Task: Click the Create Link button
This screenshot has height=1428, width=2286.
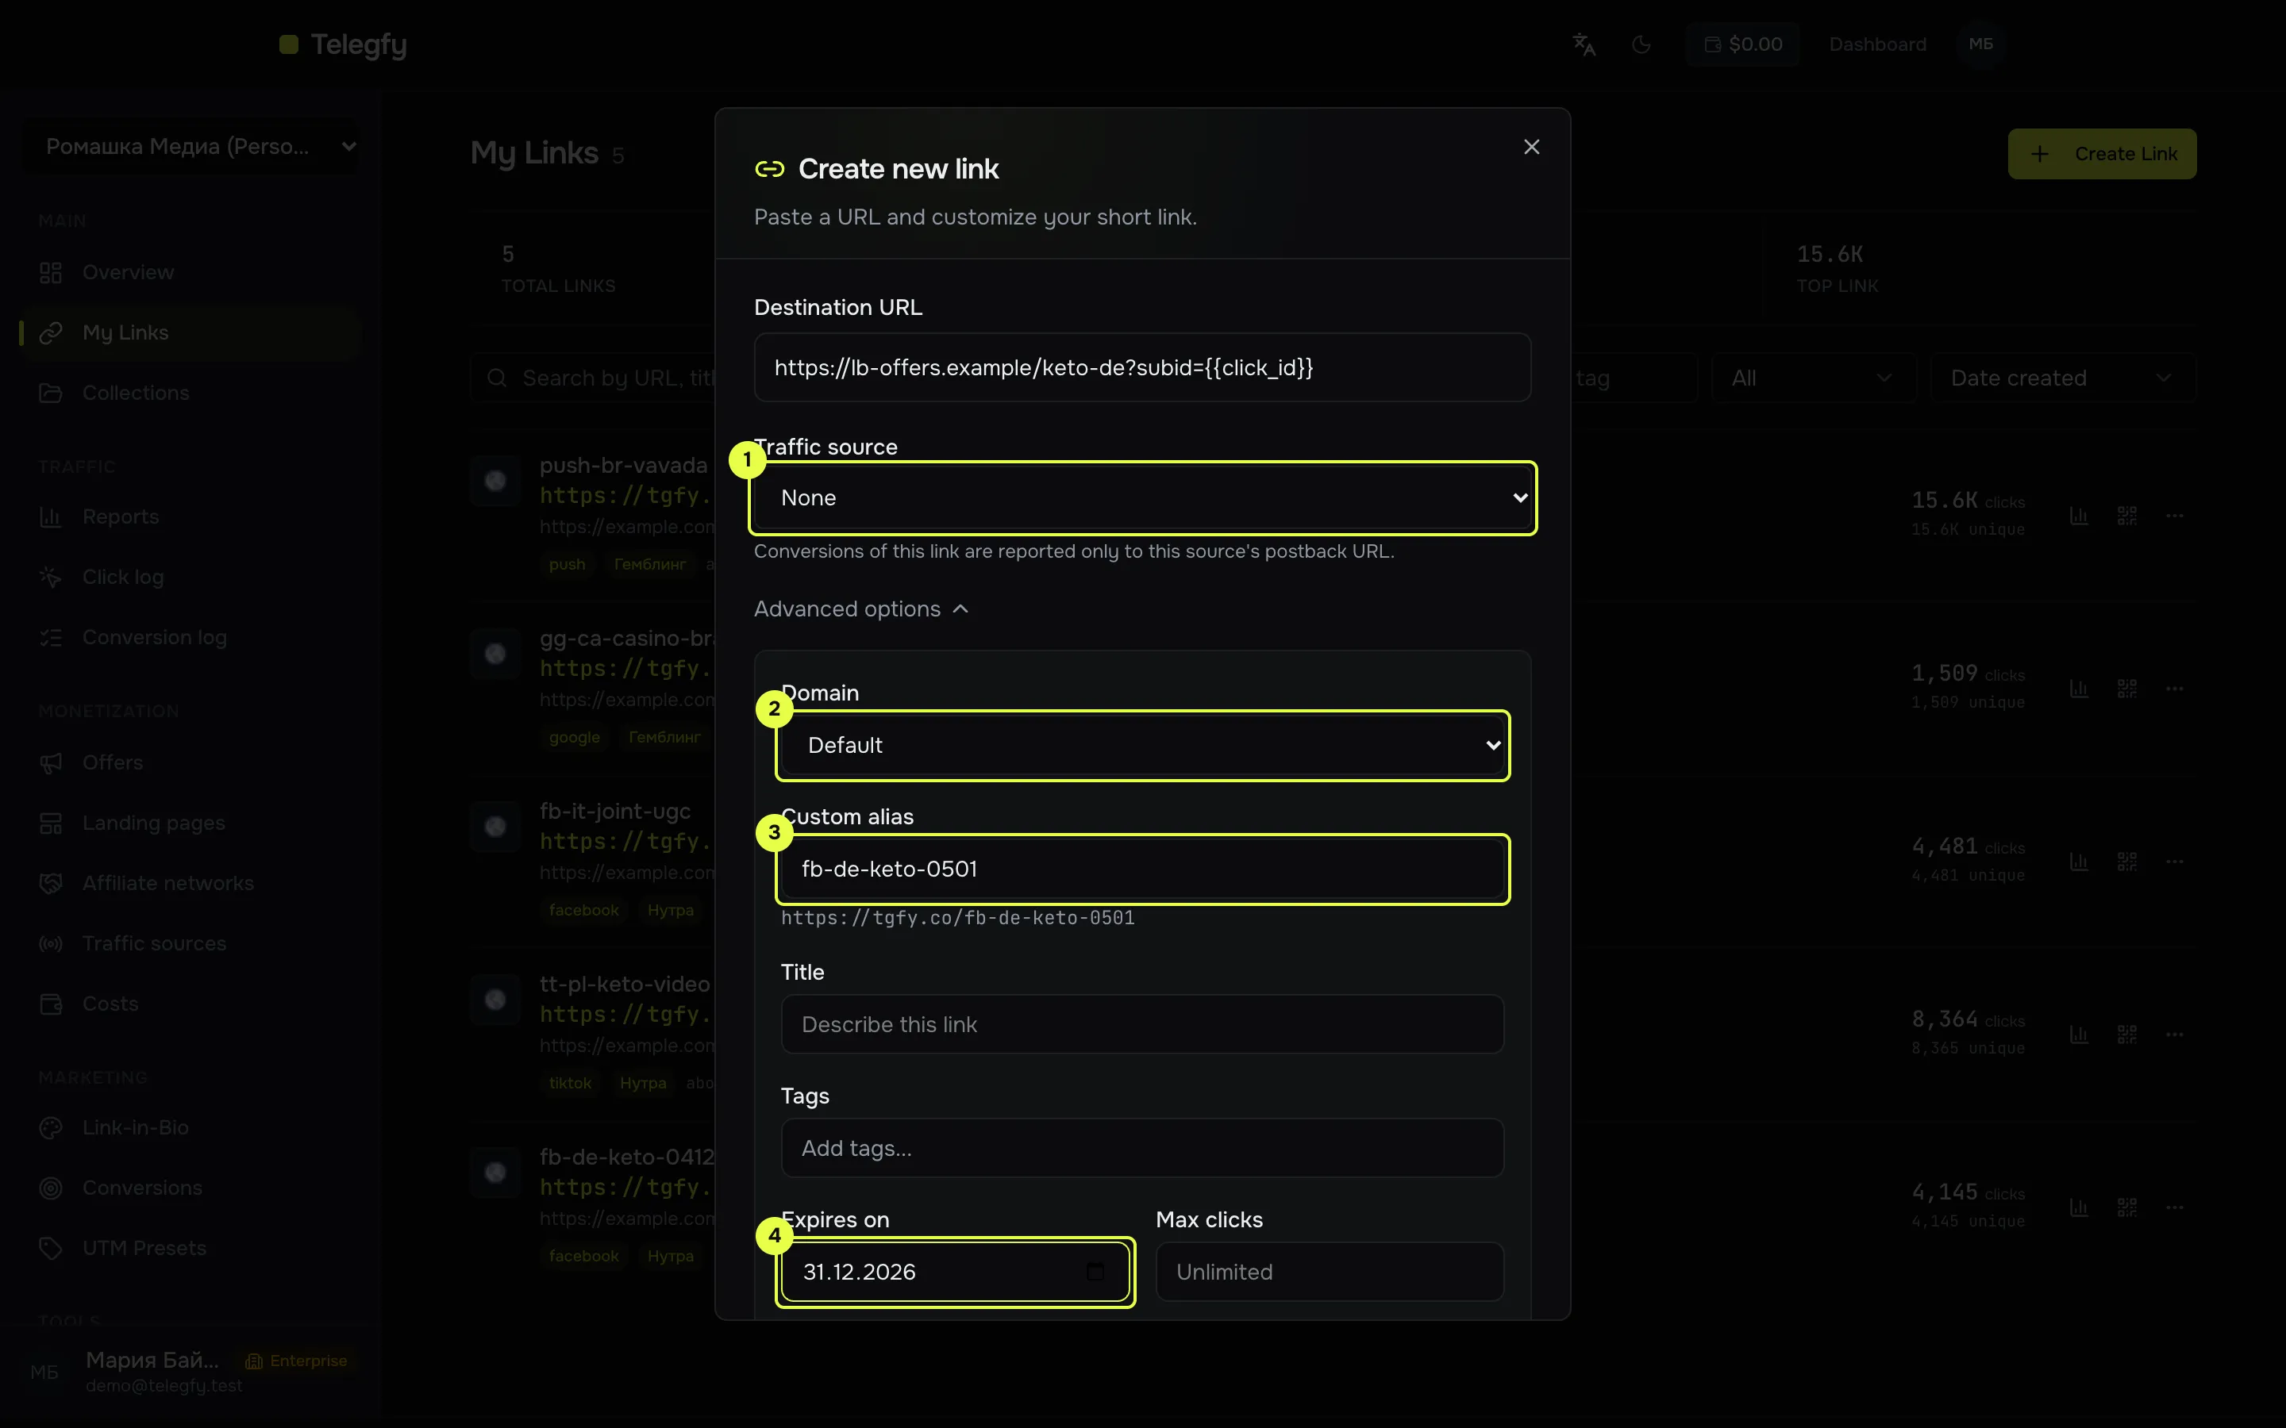Action: (x=2102, y=154)
